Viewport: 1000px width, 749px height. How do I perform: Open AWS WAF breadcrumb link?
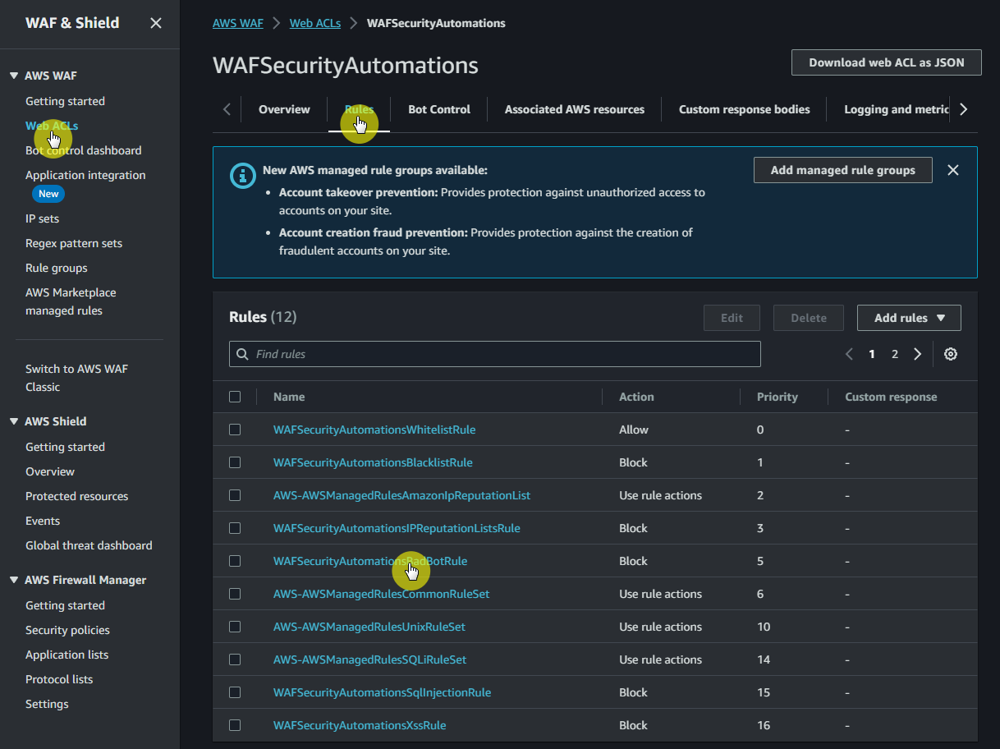(x=238, y=23)
